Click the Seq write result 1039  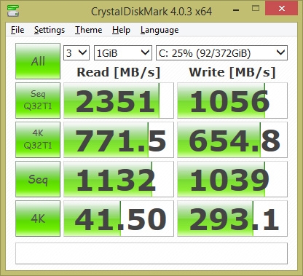click(232, 179)
